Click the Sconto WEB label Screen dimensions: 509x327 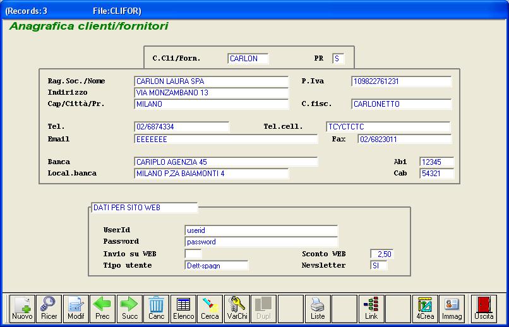pyautogui.click(x=323, y=254)
